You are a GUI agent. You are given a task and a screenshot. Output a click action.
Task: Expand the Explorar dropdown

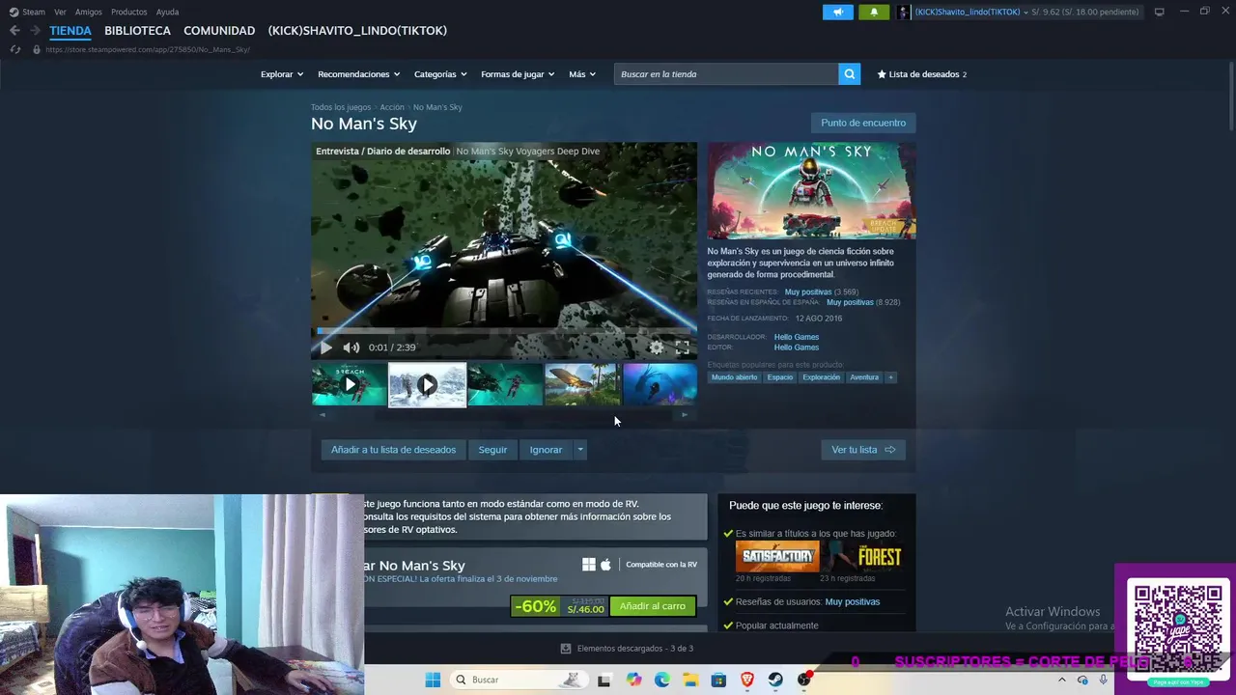click(282, 74)
